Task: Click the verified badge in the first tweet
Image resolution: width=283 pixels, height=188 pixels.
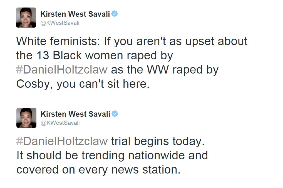Action: pos(115,14)
